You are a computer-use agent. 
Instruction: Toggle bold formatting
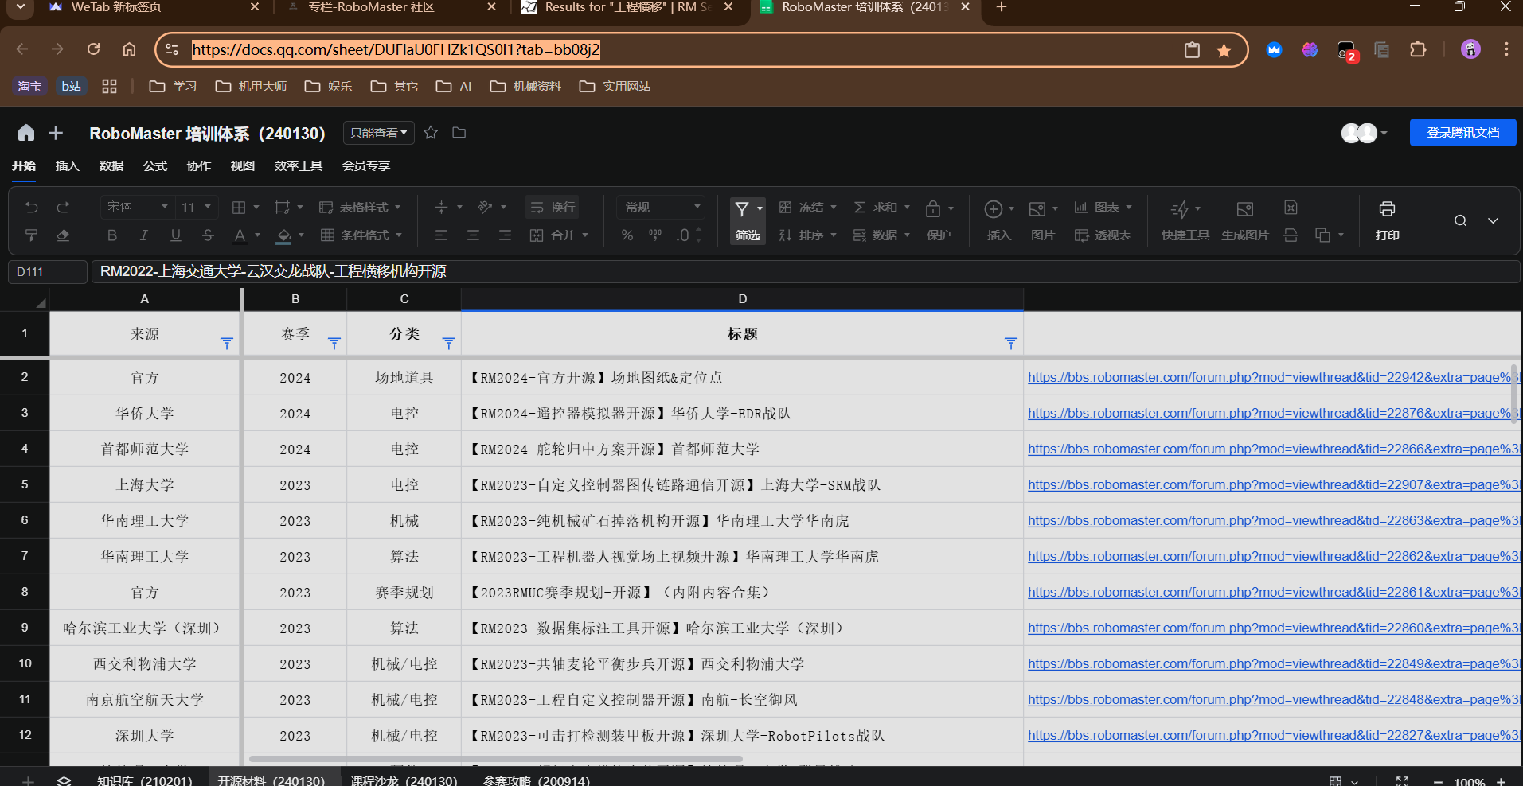112,235
